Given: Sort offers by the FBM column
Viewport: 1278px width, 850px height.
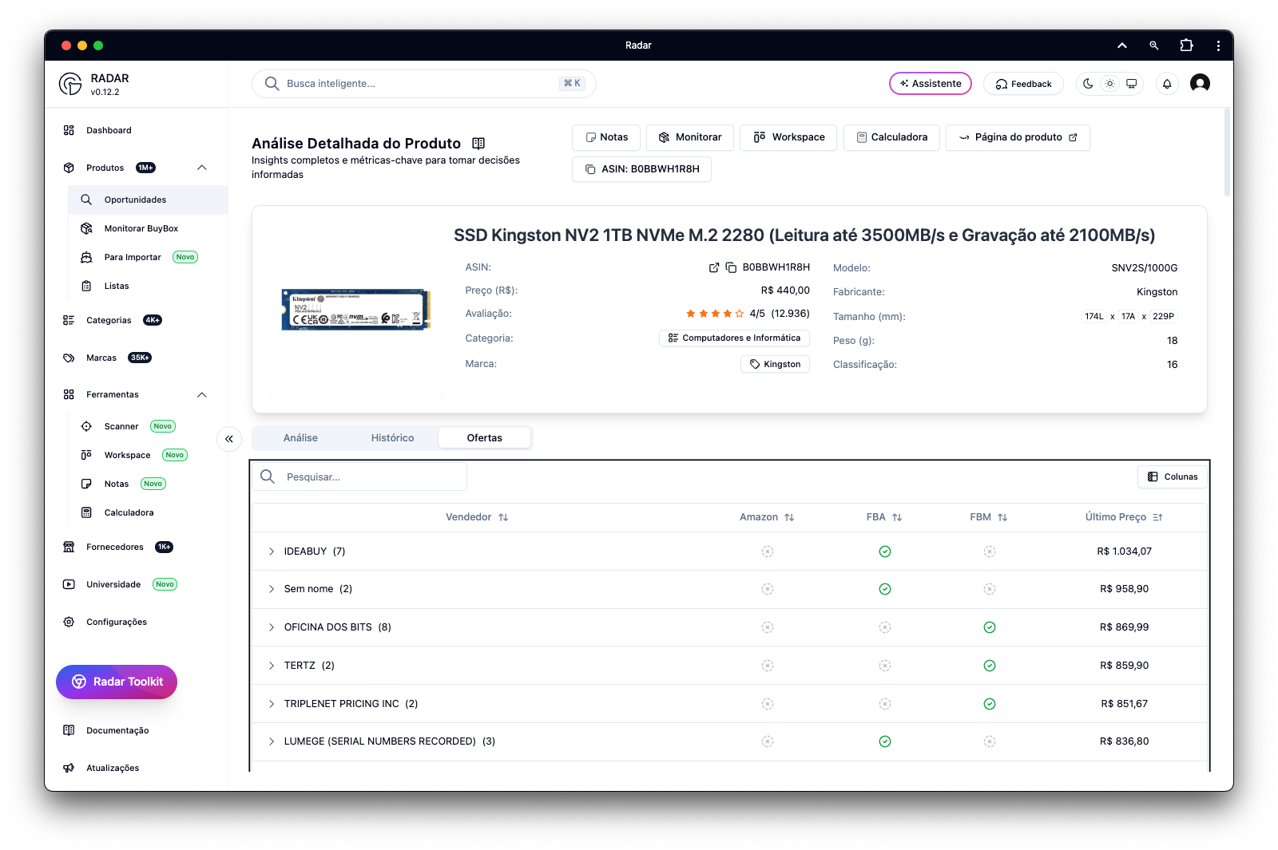Looking at the screenshot, I should 989,517.
